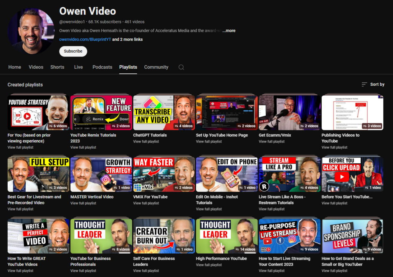Click the Publishing Videos to YouTube title
Viewport: 393px width, 277px height.
pyautogui.click(x=340, y=138)
